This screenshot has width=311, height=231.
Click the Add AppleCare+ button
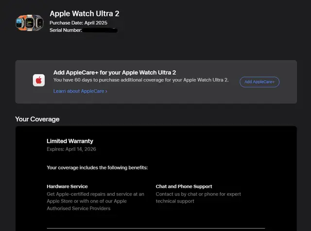point(259,82)
